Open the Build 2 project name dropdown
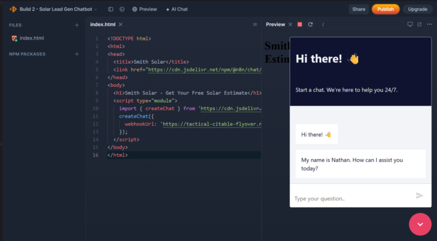This screenshot has width=437, height=241. click(x=58, y=9)
